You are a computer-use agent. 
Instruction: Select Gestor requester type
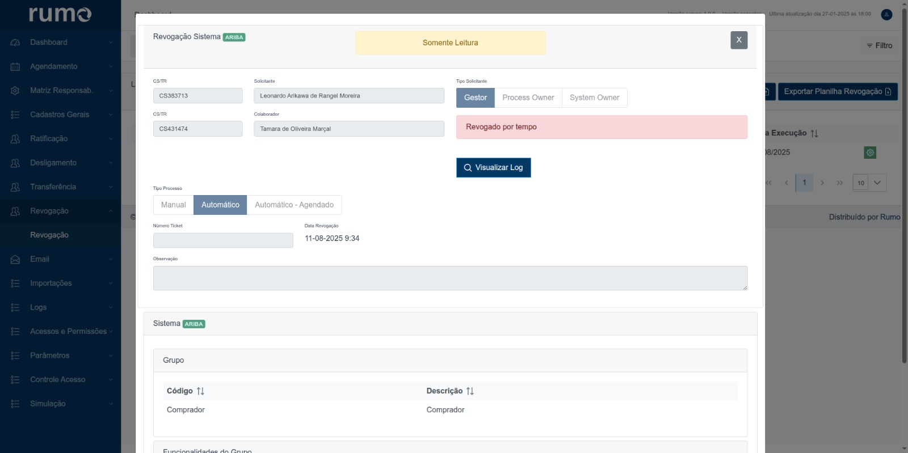coord(475,98)
